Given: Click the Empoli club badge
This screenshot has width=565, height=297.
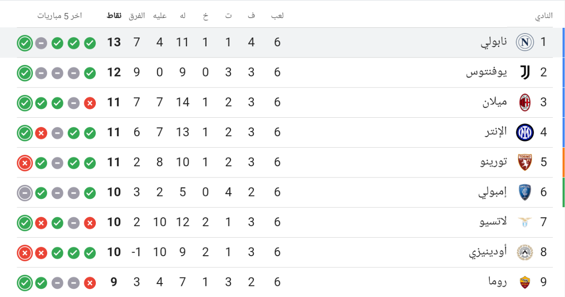Looking at the screenshot, I should tap(525, 192).
